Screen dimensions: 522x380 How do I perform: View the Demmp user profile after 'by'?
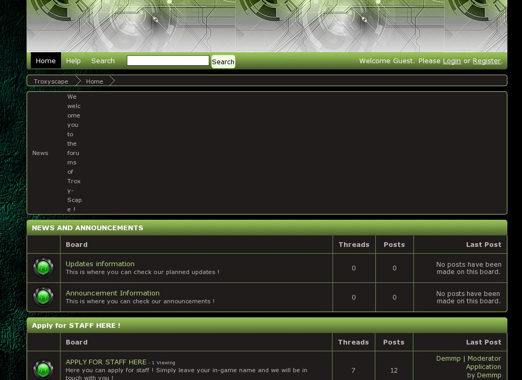tap(489, 375)
